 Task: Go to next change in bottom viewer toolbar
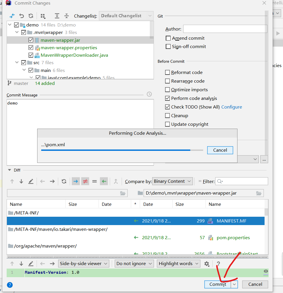[21, 264]
